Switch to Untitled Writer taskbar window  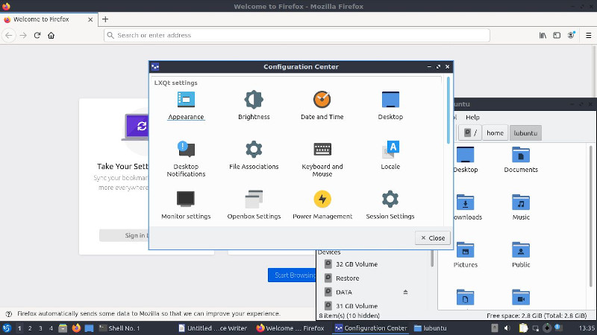tap(213, 328)
